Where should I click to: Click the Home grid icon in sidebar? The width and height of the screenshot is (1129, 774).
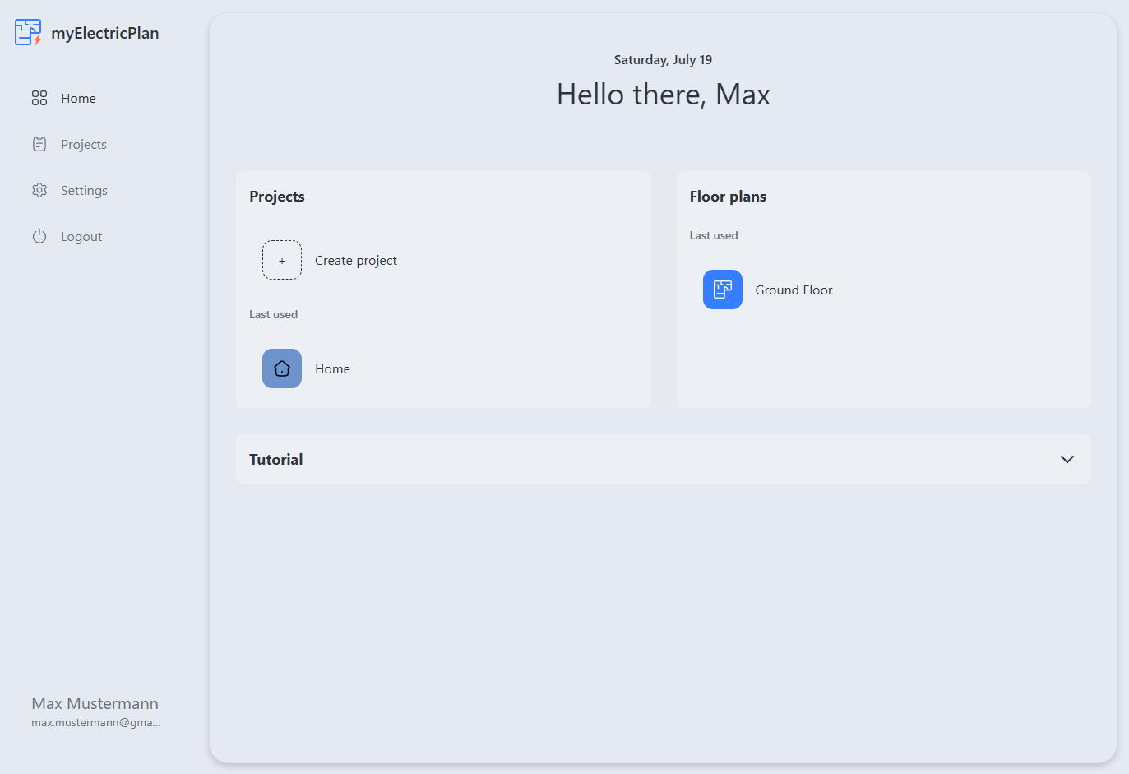pyautogui.click(x=39, y=98)
